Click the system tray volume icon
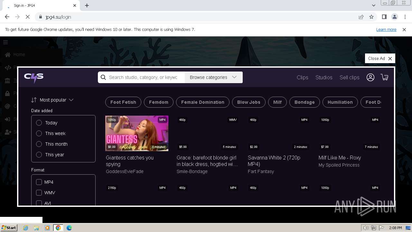 366,228
